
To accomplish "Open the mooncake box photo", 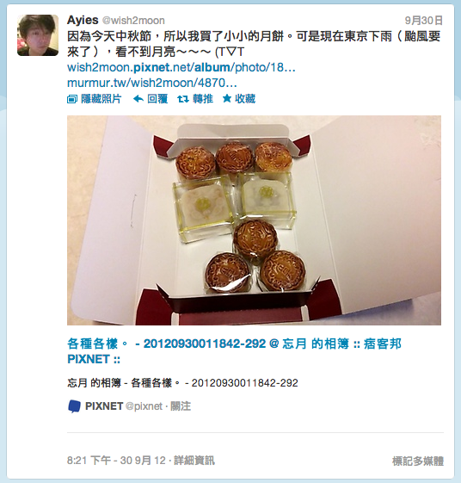I will (x=254, y=220).
